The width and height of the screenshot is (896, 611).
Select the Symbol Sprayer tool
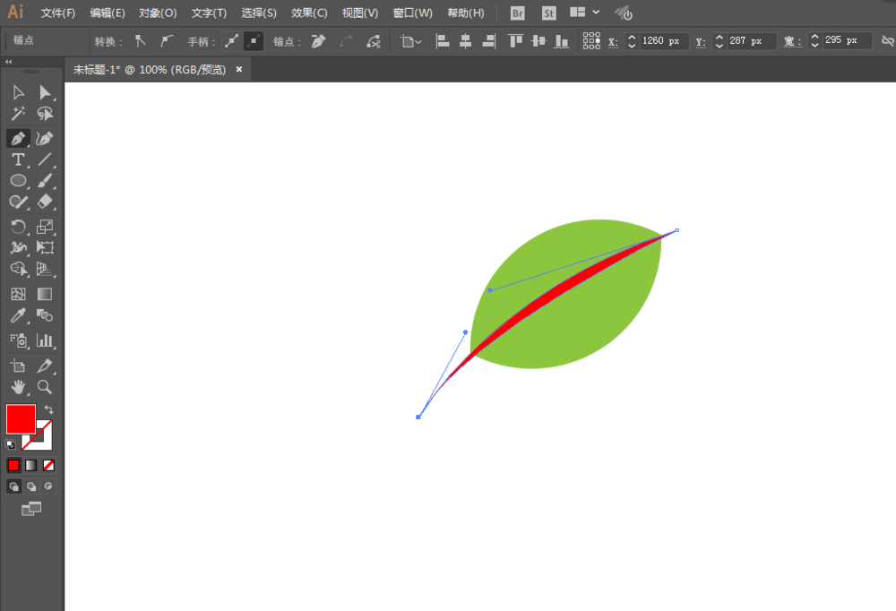click(18, 340)
